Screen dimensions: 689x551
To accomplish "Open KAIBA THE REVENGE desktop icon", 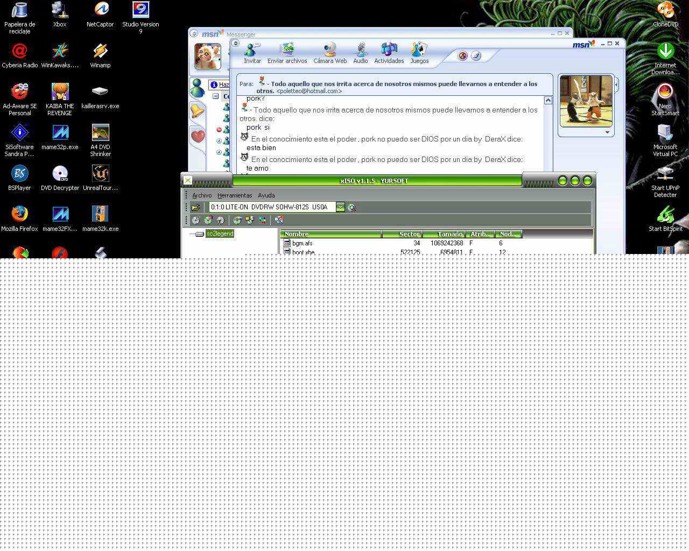I will 60,100.
